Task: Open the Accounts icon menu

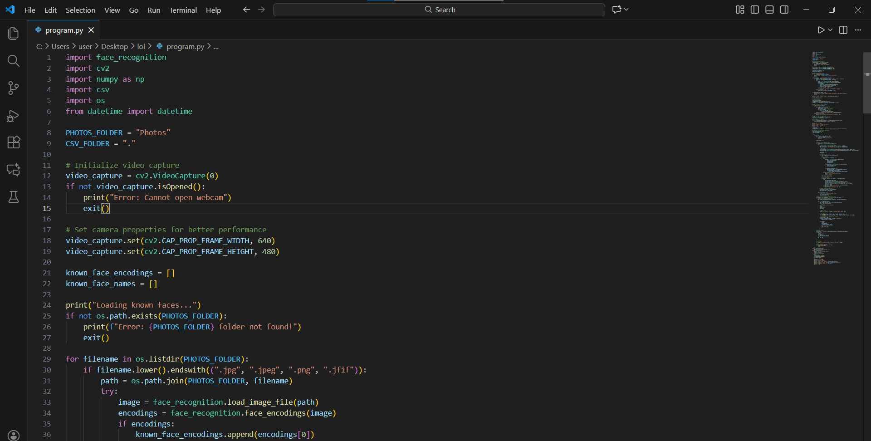Action: point(14,435)
